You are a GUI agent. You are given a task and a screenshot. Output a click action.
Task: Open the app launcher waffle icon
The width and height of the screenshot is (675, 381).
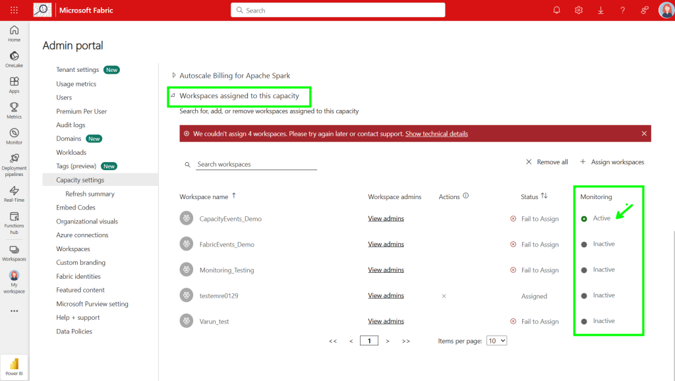(14, 10)
